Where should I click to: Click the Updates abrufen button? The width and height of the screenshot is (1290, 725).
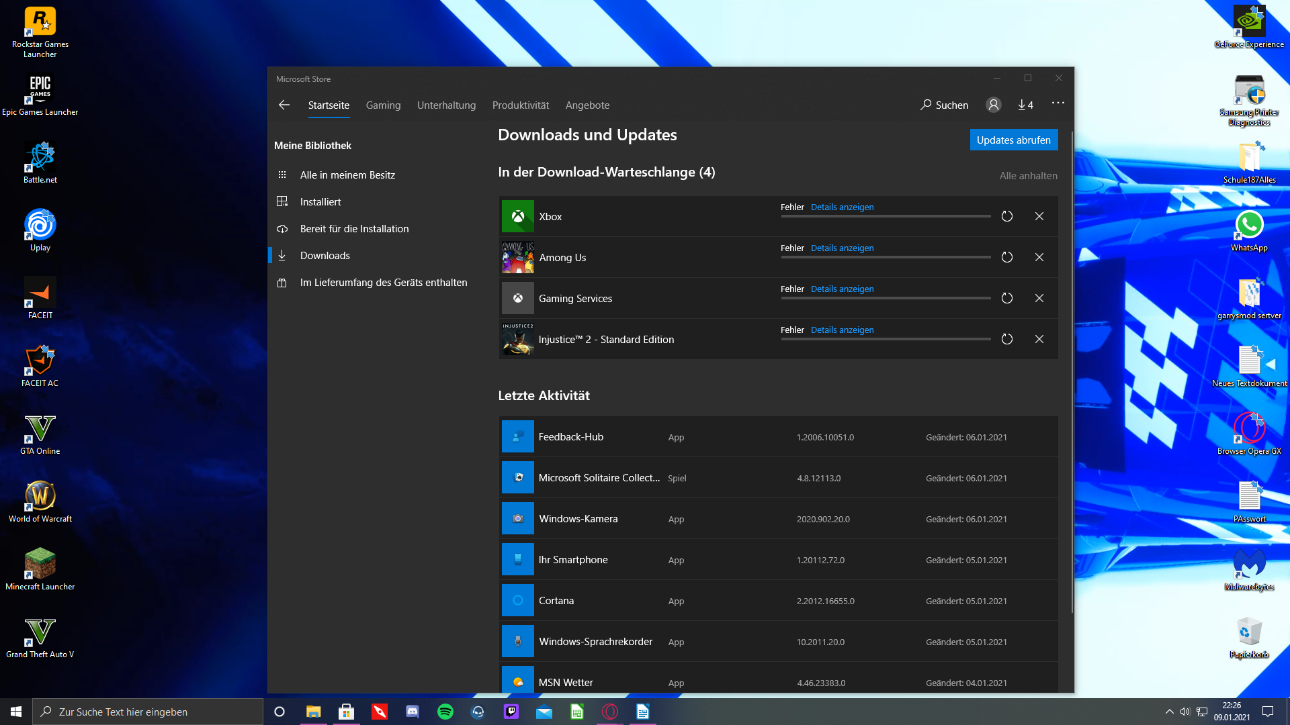coord(1013,140)
